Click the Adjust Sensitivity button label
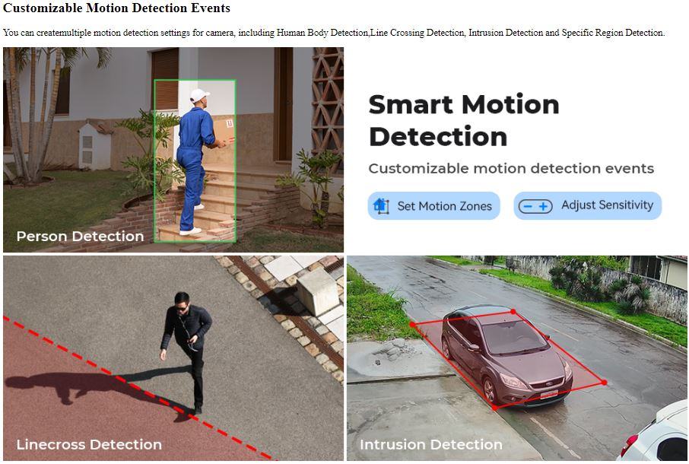 pyautogui.click(x=608, y=205)
